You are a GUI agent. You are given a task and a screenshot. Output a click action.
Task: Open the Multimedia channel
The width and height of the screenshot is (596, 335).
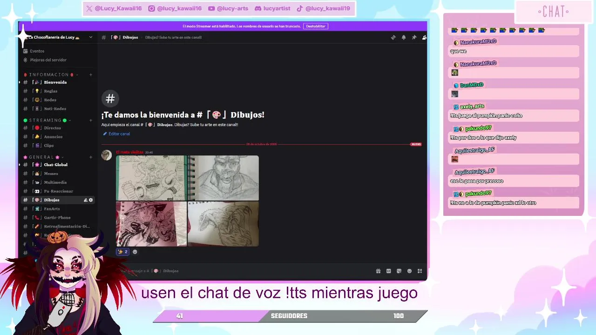(58, 182)
